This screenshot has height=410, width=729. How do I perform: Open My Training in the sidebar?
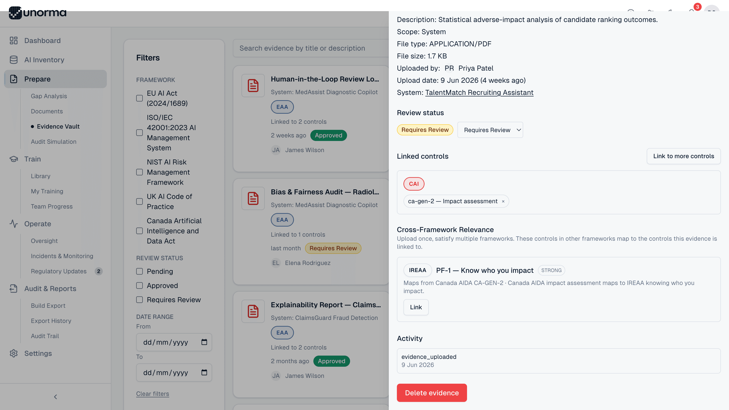point(47,191)
